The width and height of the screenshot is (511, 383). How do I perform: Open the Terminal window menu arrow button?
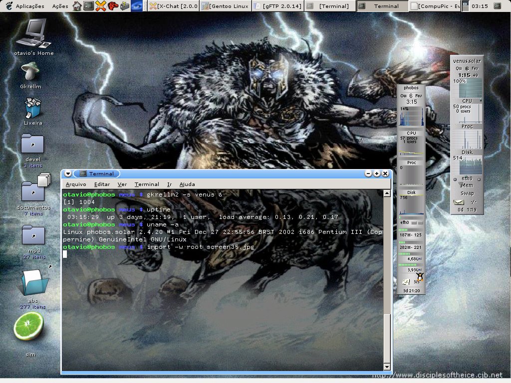click(68, 174)
